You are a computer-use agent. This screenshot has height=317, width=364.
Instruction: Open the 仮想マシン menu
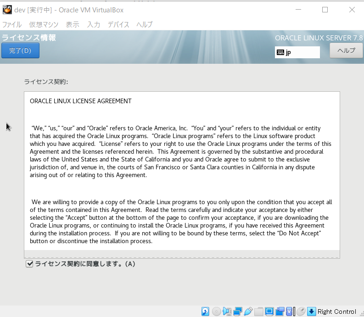pyautogui.click(x=44, y=24)
